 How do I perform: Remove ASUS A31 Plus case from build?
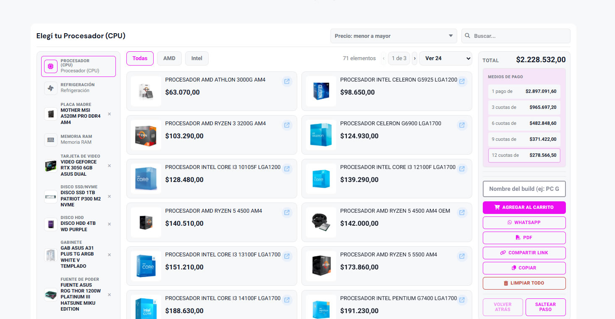(110, 255)
